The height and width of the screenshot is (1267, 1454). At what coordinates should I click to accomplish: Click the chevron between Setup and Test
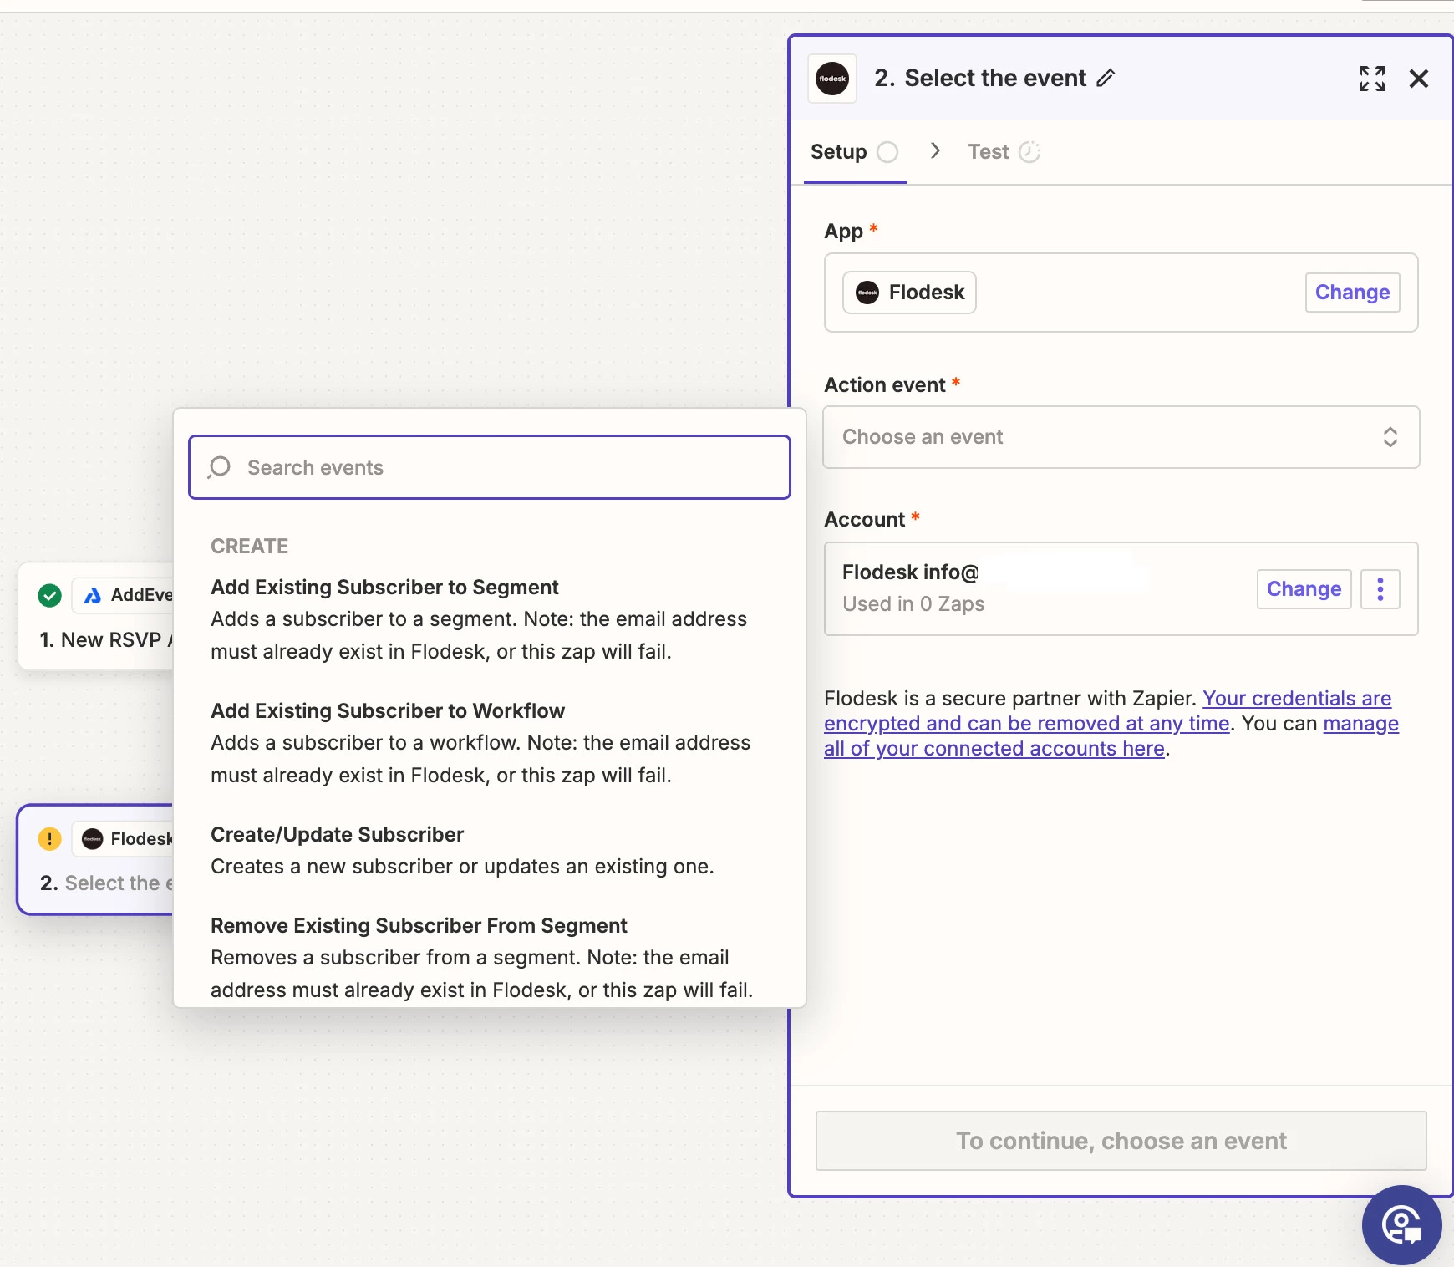click(x=935, y=151)
